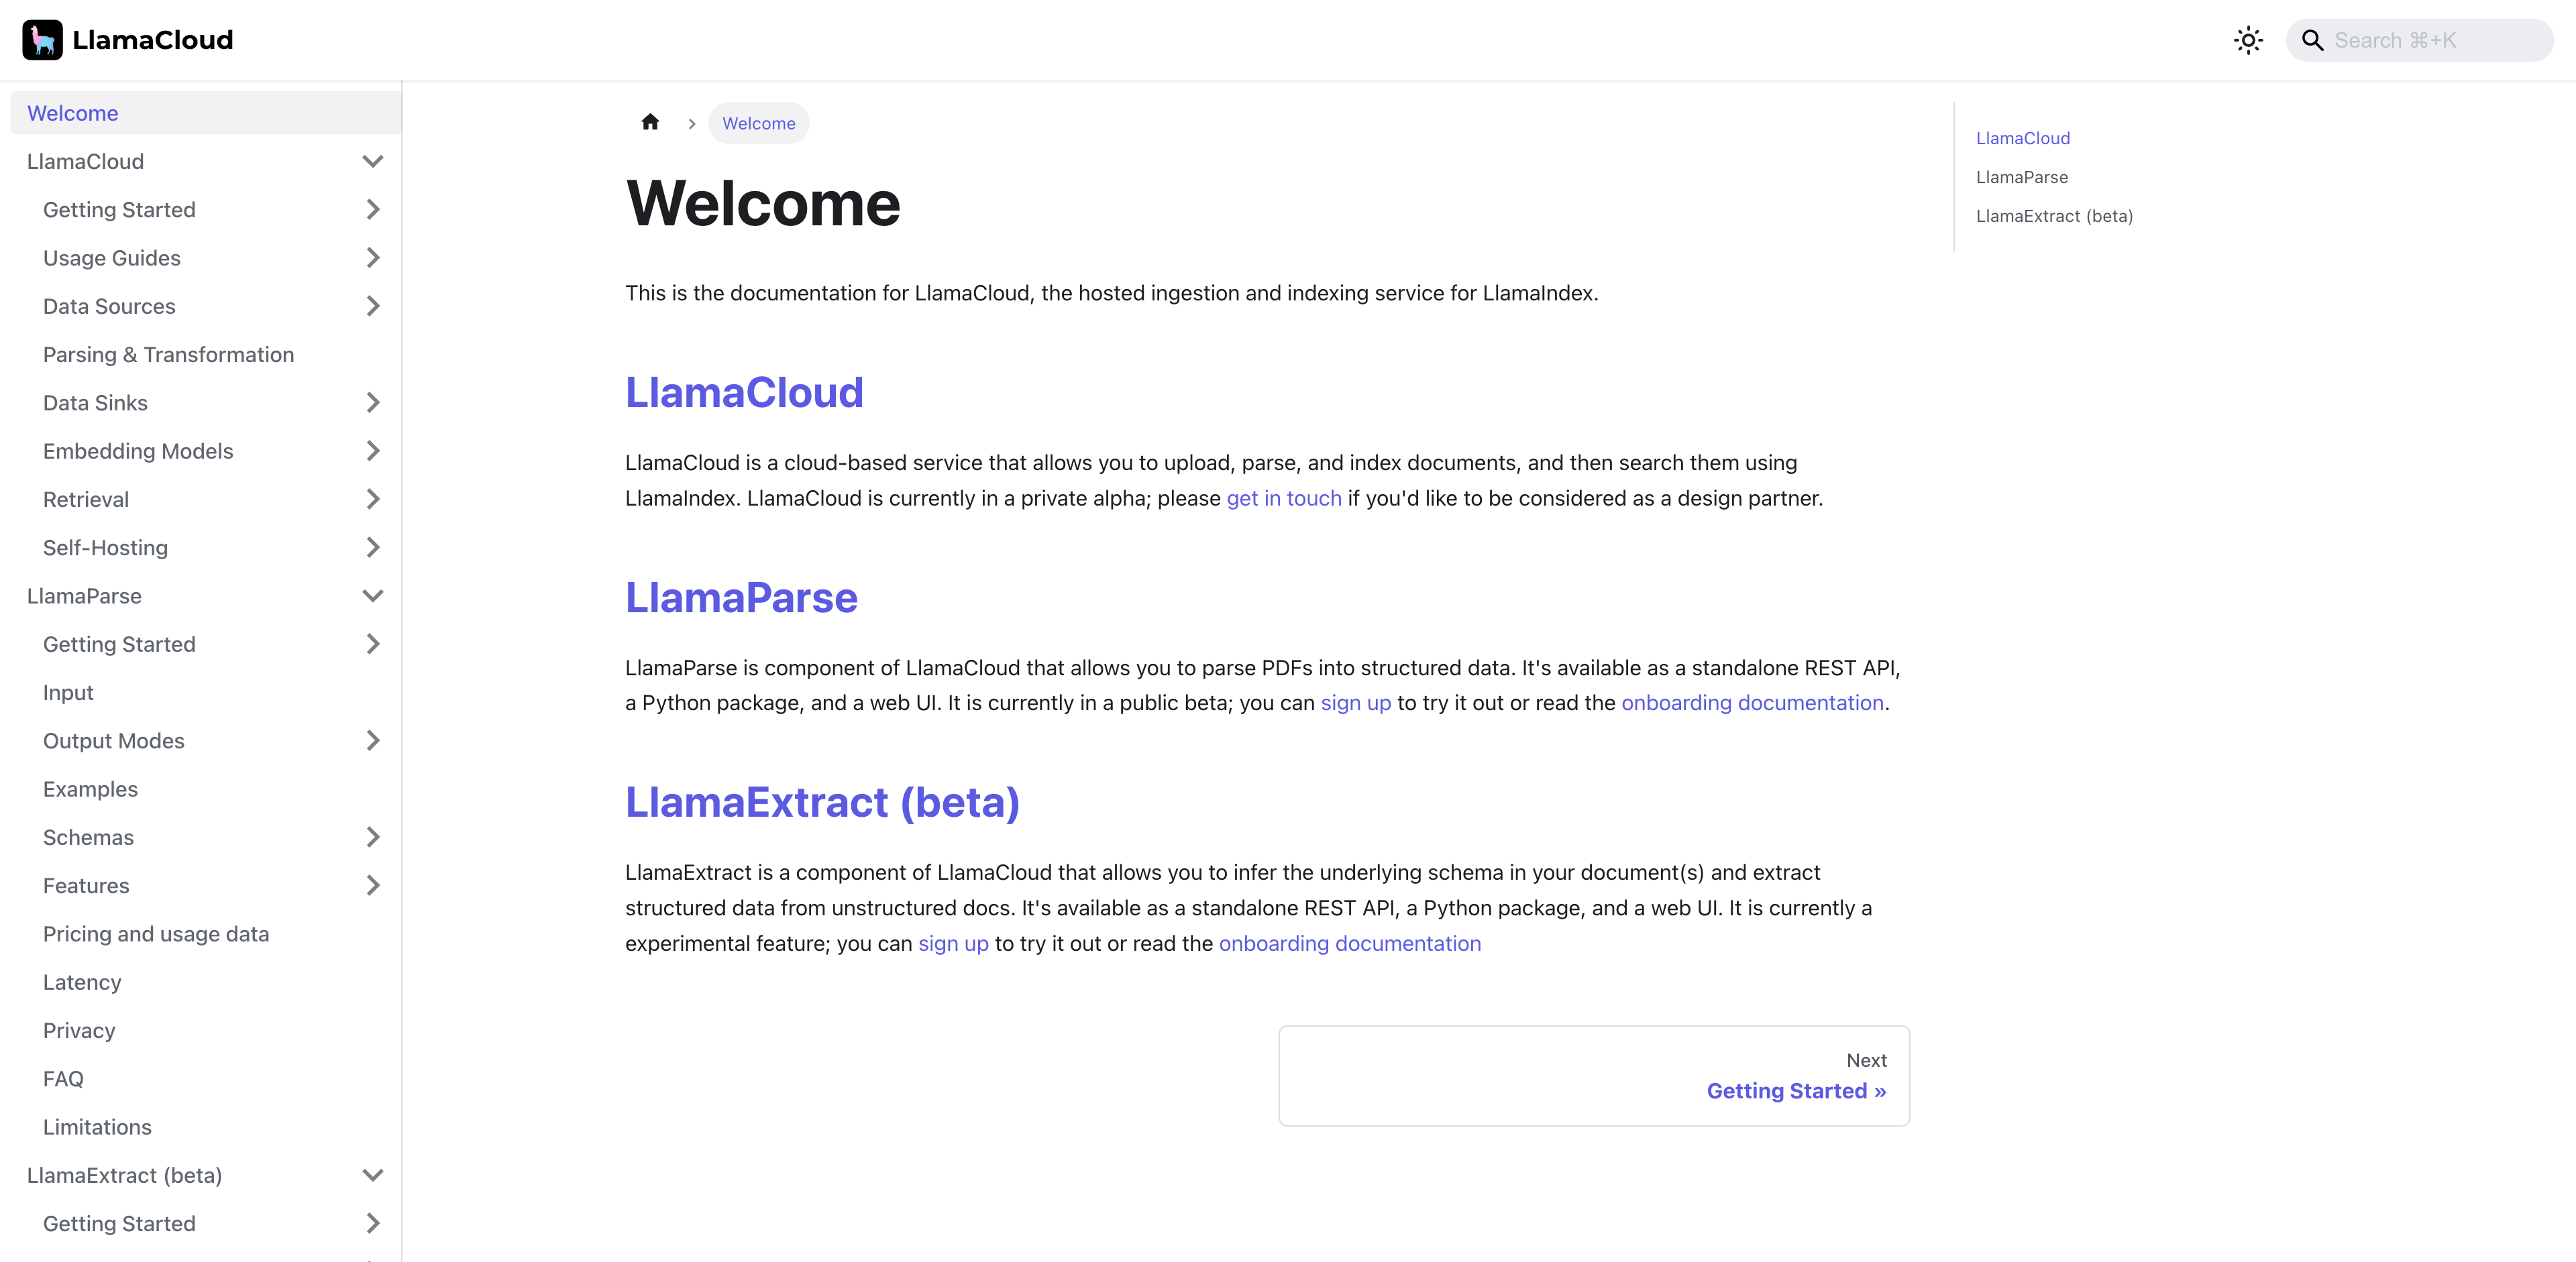Open the Features sidebar label

pos(86,886)
